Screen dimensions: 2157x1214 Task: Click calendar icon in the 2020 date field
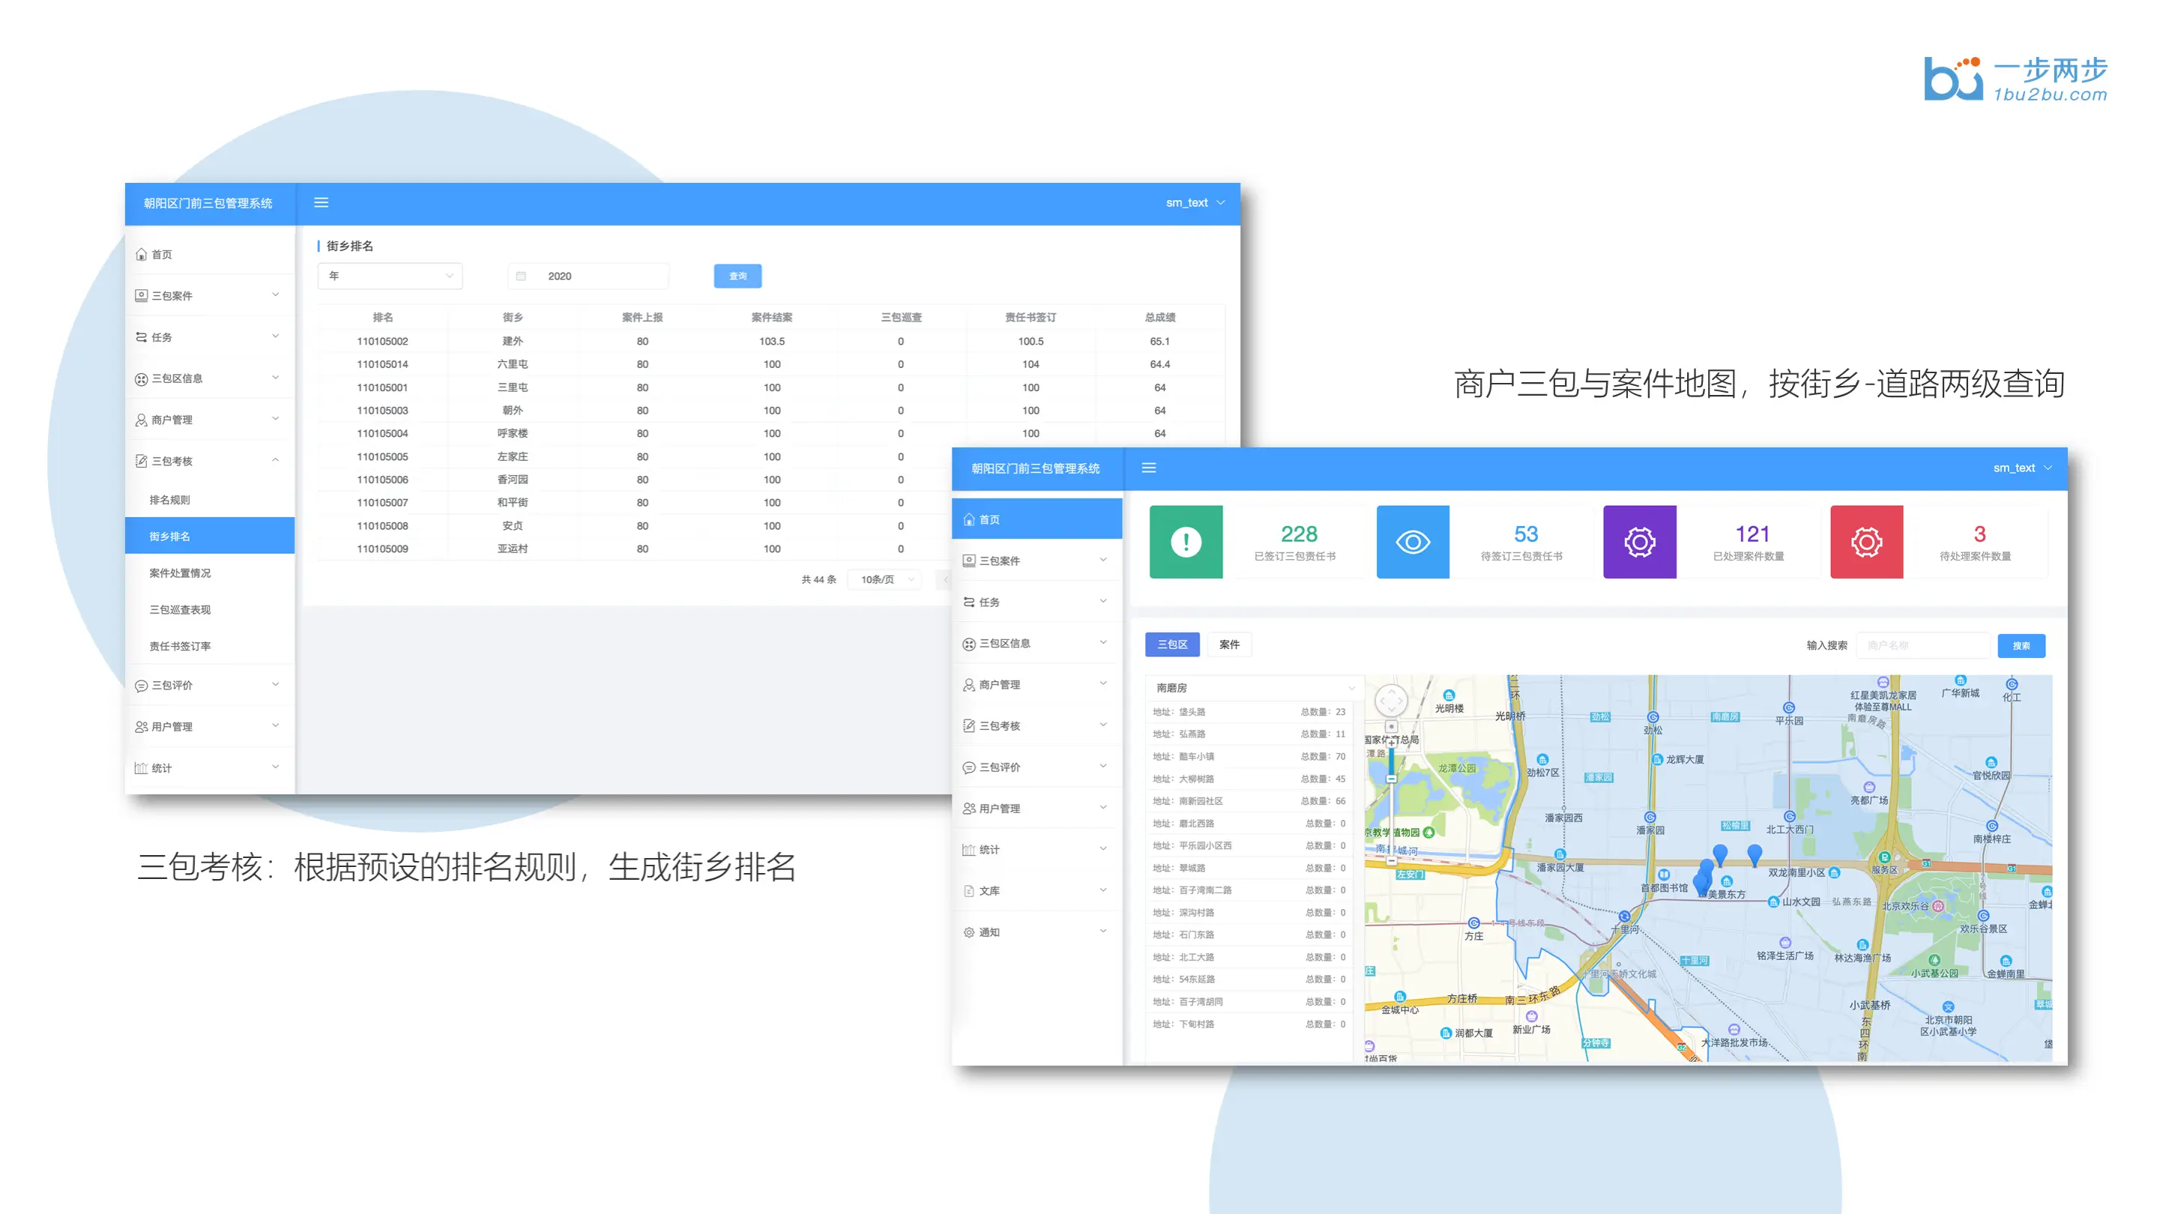521,277
